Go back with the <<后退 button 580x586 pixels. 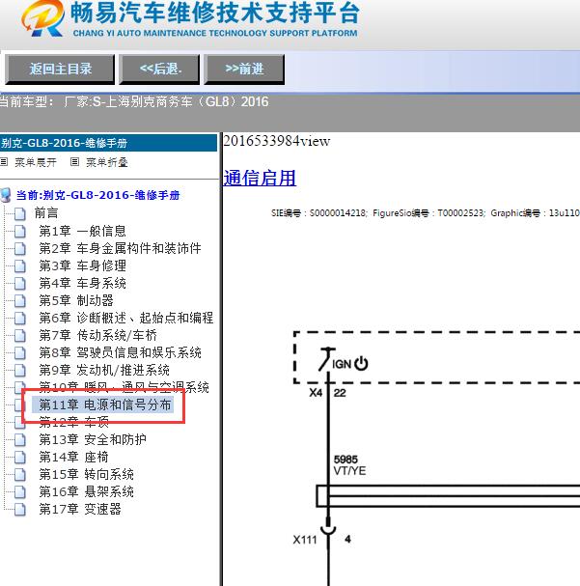[159, 70]
